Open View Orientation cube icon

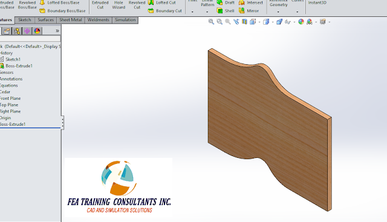coord(253,22)
